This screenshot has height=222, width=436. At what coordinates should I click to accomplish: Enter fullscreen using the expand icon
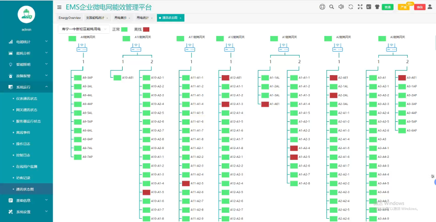pos(360,7)
